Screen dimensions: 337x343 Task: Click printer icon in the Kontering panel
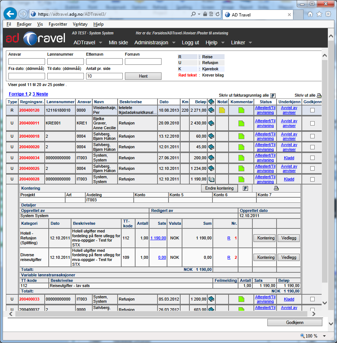click(x=276, y=188)
